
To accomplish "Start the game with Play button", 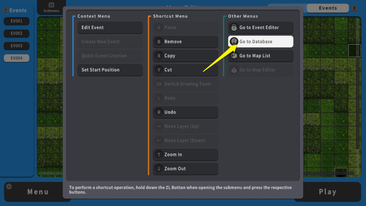I will click(328, 192).
